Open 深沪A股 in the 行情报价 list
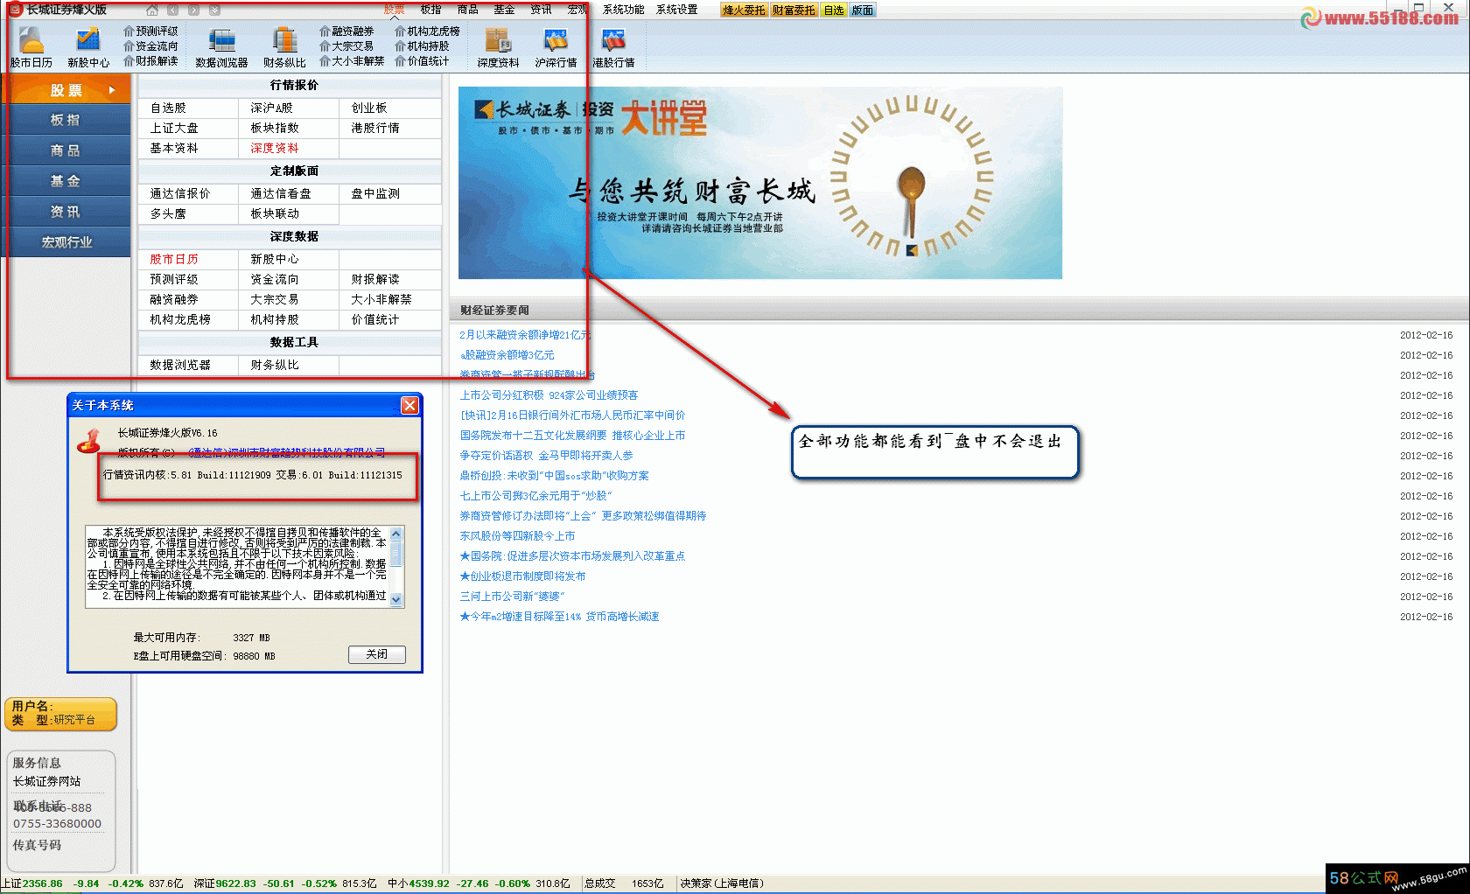Screen dimensions: 1470x894 tap(271, 108)
